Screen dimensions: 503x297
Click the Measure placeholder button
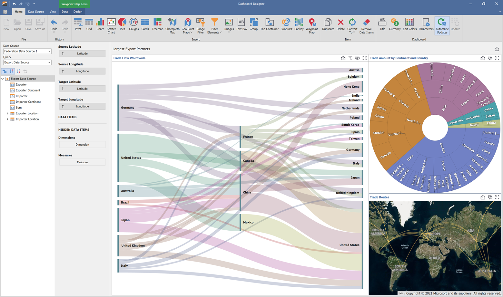point(82,162)
